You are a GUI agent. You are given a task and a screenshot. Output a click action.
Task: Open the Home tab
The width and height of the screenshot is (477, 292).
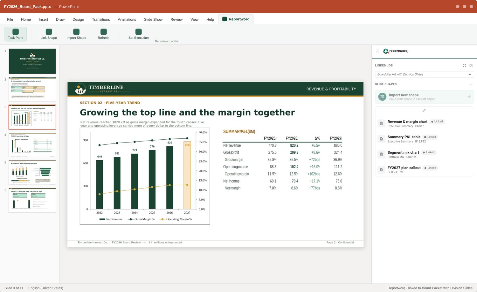pyautogui.click(x=26, y=19)
